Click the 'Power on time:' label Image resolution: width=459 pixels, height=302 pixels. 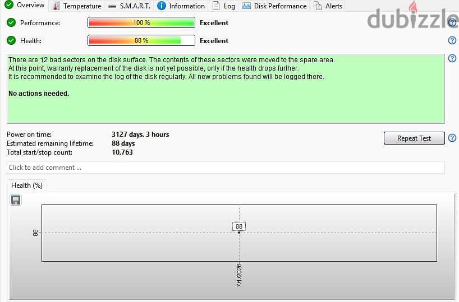coord(29,134)
